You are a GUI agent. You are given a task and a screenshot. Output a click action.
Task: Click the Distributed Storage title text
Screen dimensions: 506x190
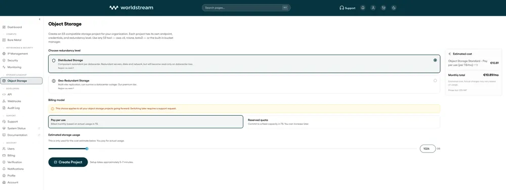point(70,60)
